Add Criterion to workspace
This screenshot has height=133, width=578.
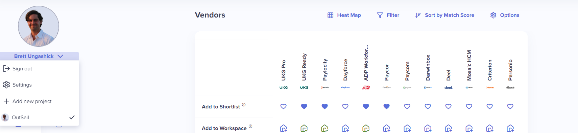[x=490, y=128]
